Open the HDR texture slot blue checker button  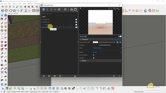tap(117, 42)
